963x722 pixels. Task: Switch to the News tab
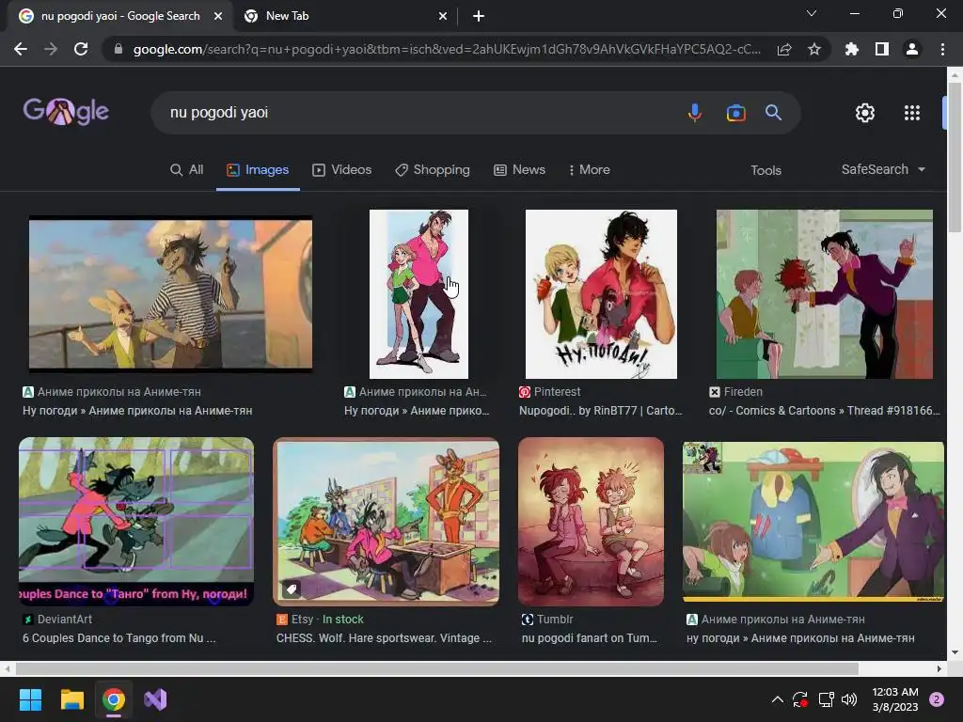[519, 170]
